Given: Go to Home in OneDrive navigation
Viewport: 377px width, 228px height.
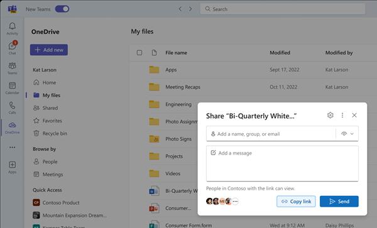Looking at the screenshot, I should (x=45, y=82).
